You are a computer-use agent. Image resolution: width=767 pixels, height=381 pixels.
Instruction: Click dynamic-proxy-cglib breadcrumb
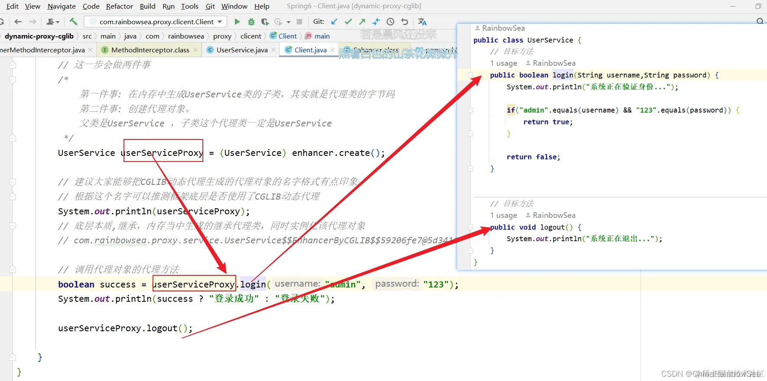coord(39,36)
